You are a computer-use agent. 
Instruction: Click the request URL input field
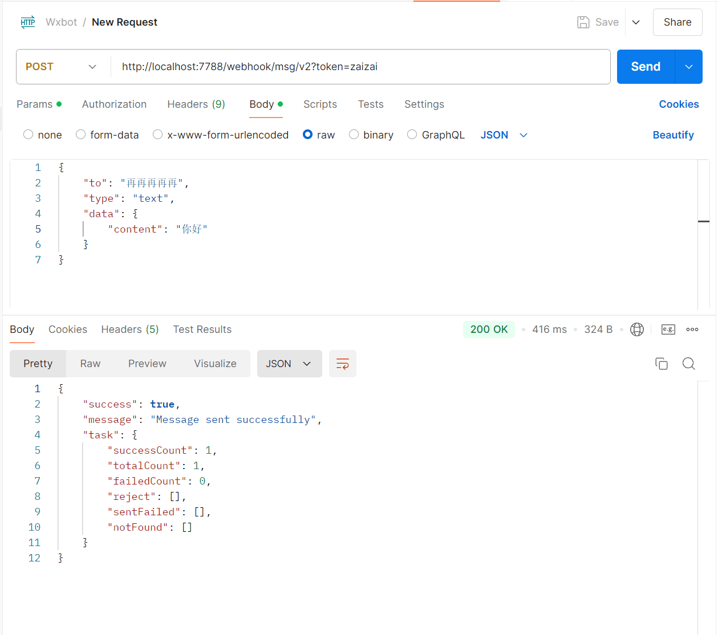click(x=359, y=67)
